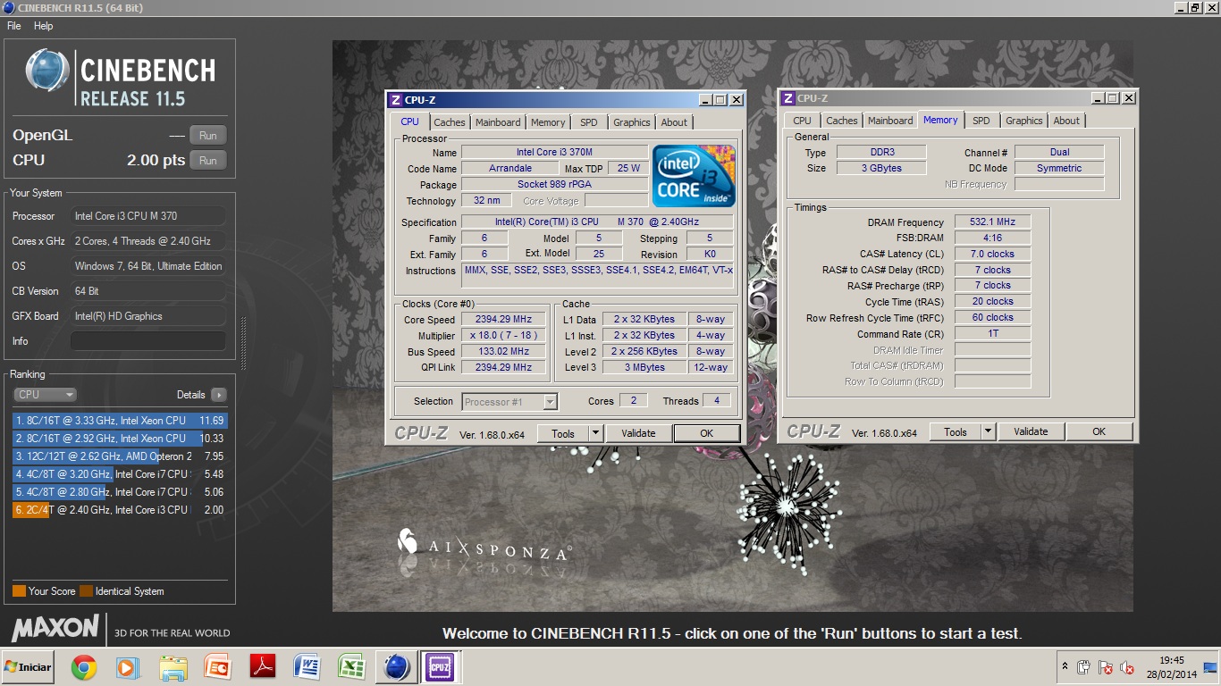Open About tab in right CPU-Z window

tap(1066, 121)
